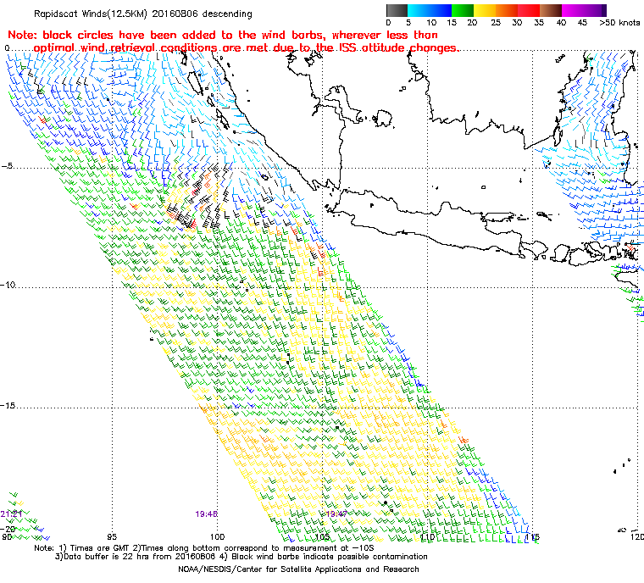Click the '-20' latitude axis label

8,529
